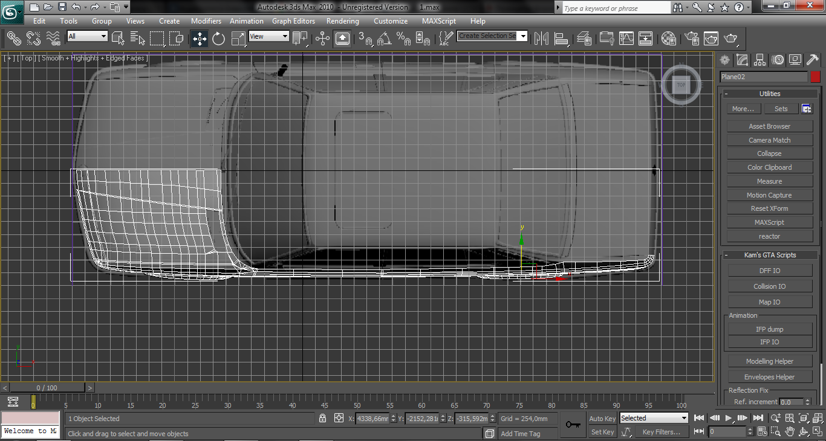Toggle Angle Snap in the toolbar
The image size is (826, 441).
pos(384,39)
